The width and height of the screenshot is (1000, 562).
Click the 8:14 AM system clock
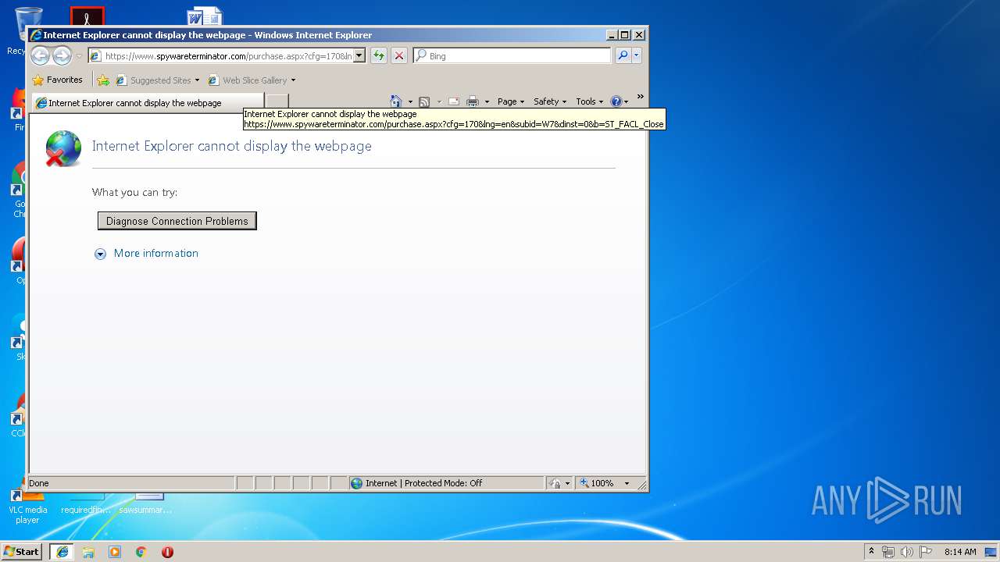pos(960,552)
